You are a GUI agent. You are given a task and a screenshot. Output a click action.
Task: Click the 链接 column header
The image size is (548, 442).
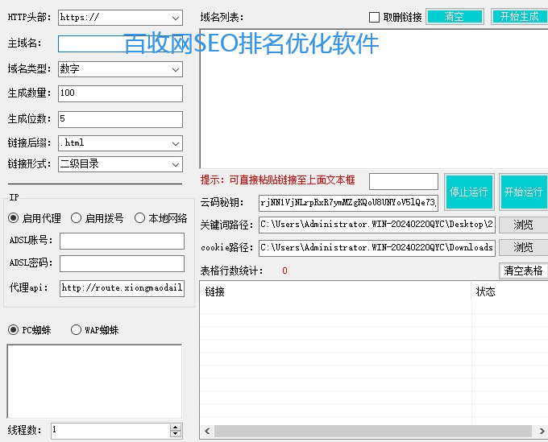coord(335,292)
